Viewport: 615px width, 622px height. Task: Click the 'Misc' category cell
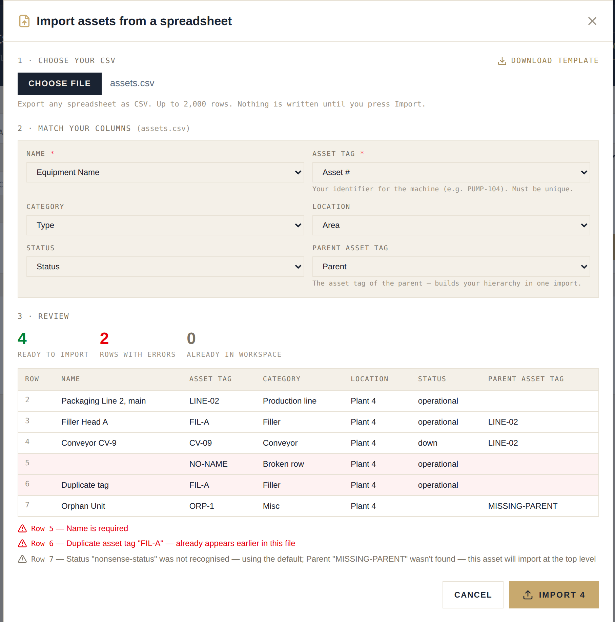[x=271, y=506]
